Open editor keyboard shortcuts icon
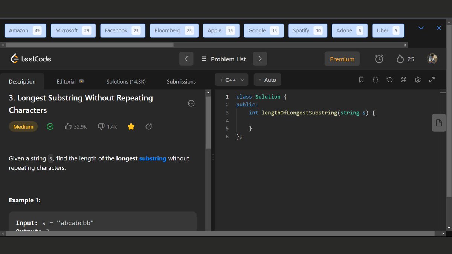The width and height of the screenshot is (452, 254). pyautogui.click(x=404, y=80)
